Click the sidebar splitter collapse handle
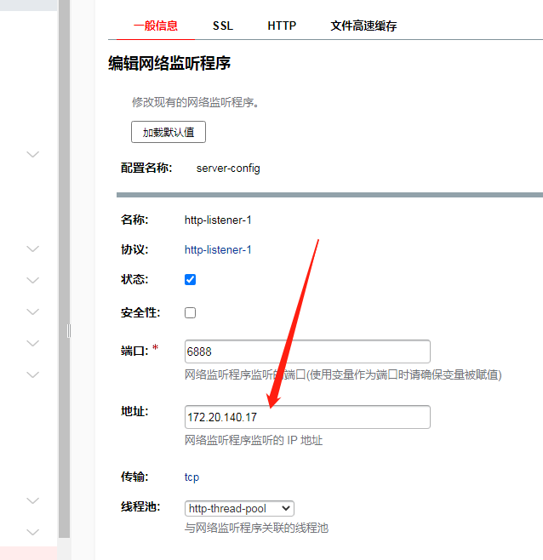The width and height of the screenshot is (543, 560). [69, 330]
